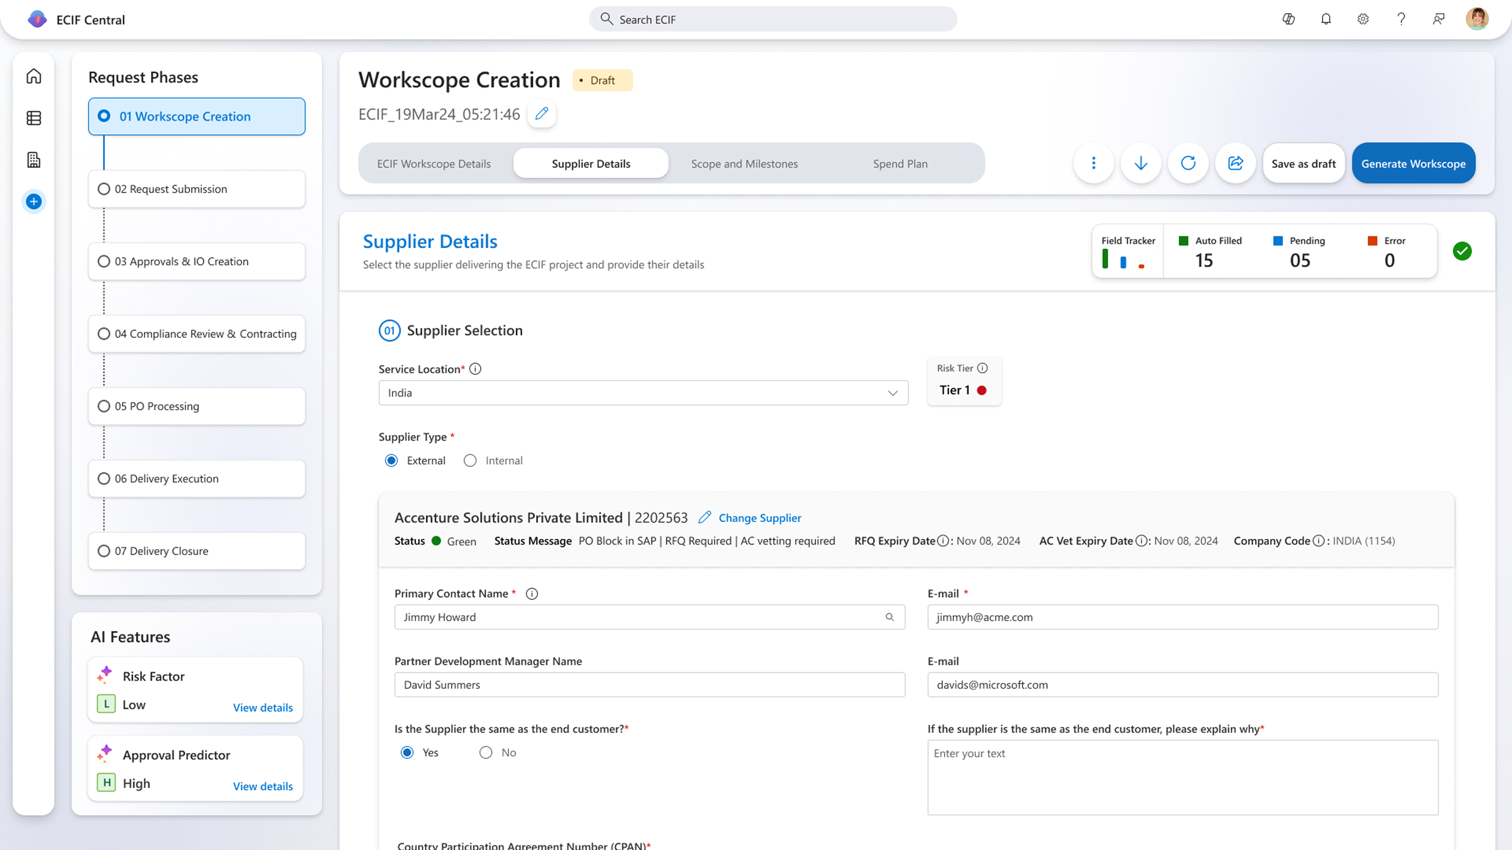Expand the 02 Request Submission phase
1512x850 pixels.
[x=197, y=189]
